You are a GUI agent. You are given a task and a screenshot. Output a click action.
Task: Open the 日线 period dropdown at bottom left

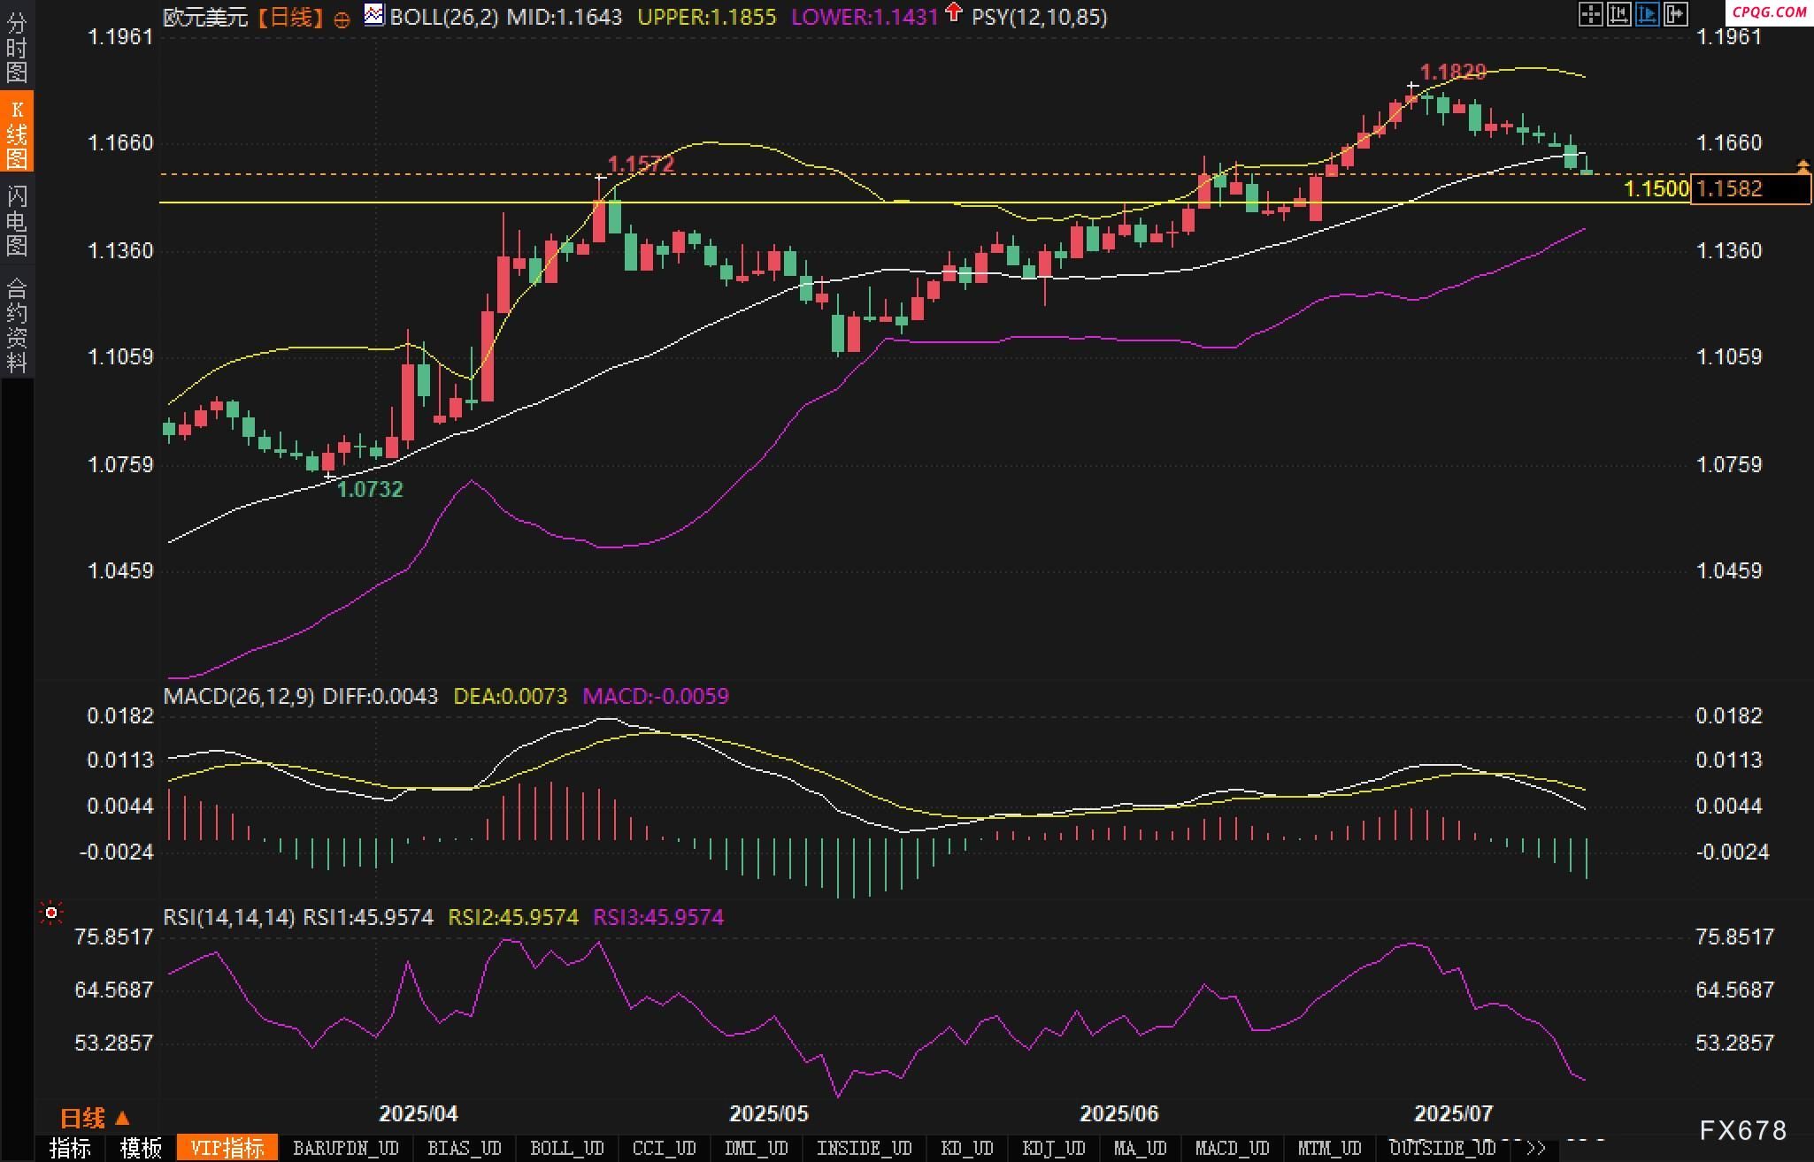(94, 1119)
